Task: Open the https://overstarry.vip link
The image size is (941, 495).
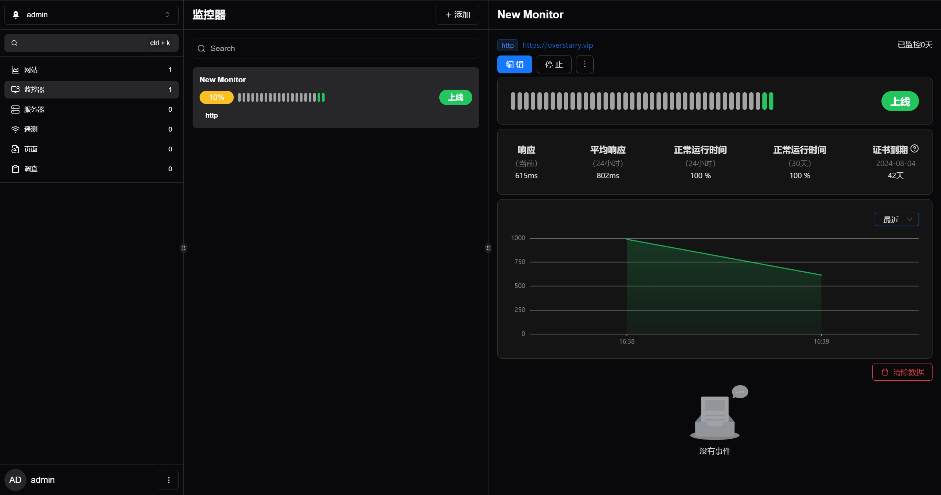Action: pos(557,45)
